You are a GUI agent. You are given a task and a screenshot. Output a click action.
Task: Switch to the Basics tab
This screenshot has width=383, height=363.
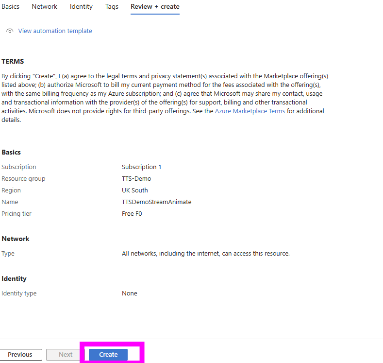coord(11,7)
